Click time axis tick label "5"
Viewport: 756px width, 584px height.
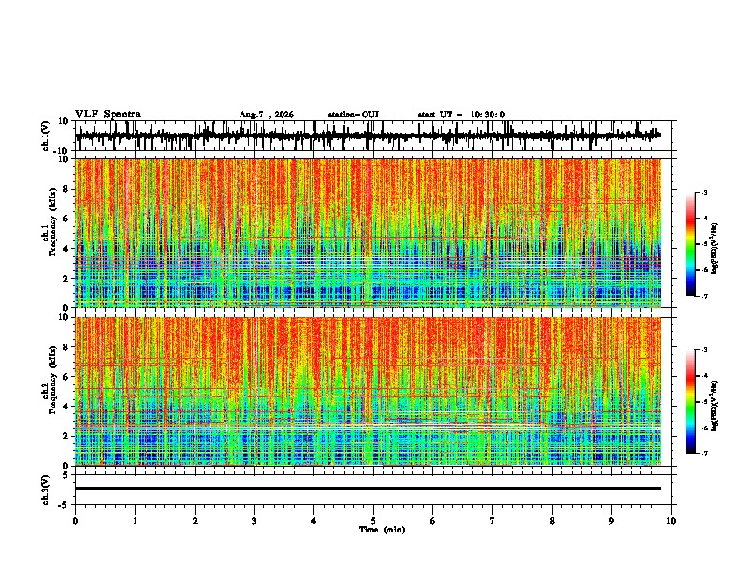click(x=373, y=521)
